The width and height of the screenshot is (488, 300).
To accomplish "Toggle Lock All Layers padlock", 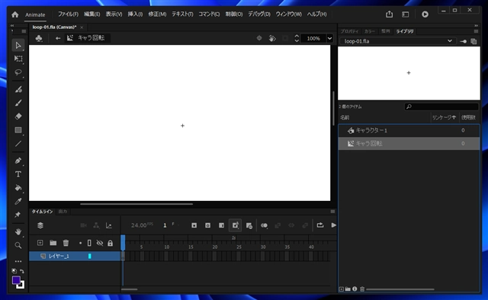I will 110,243.
